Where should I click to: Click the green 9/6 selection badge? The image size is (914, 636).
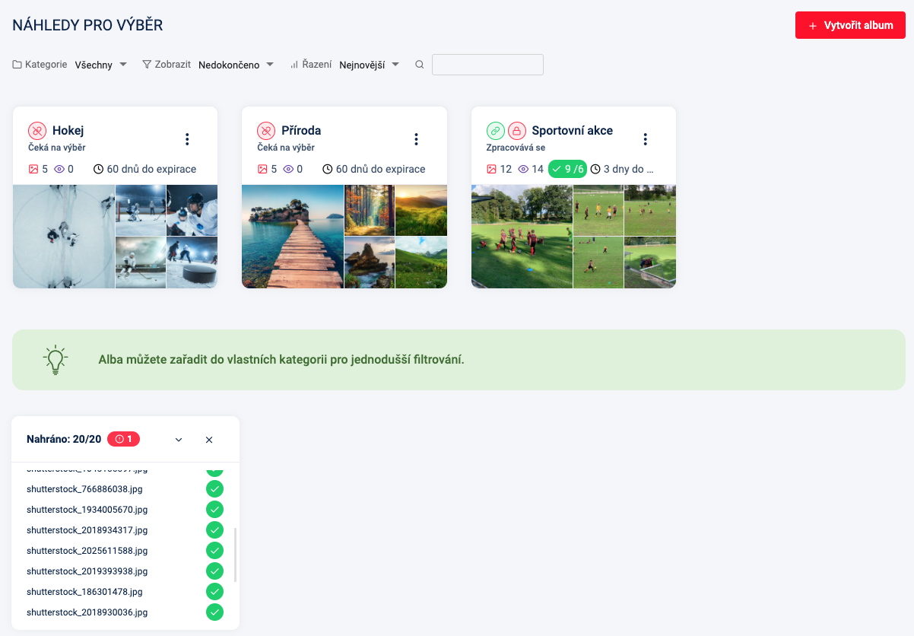tap(567, 169)
